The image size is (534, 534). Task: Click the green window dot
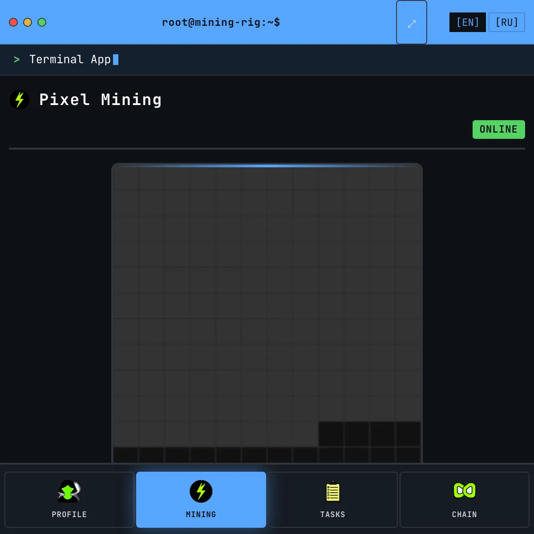coord(42,22)
